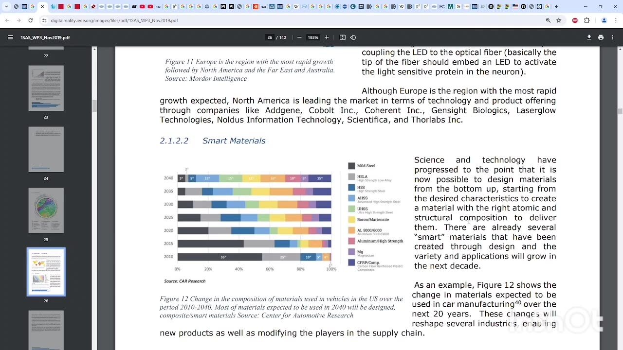The height and width of the screenshot is (350, 623).
Task: Zoom in the PDF with plus icon
Action: point(327,37)
